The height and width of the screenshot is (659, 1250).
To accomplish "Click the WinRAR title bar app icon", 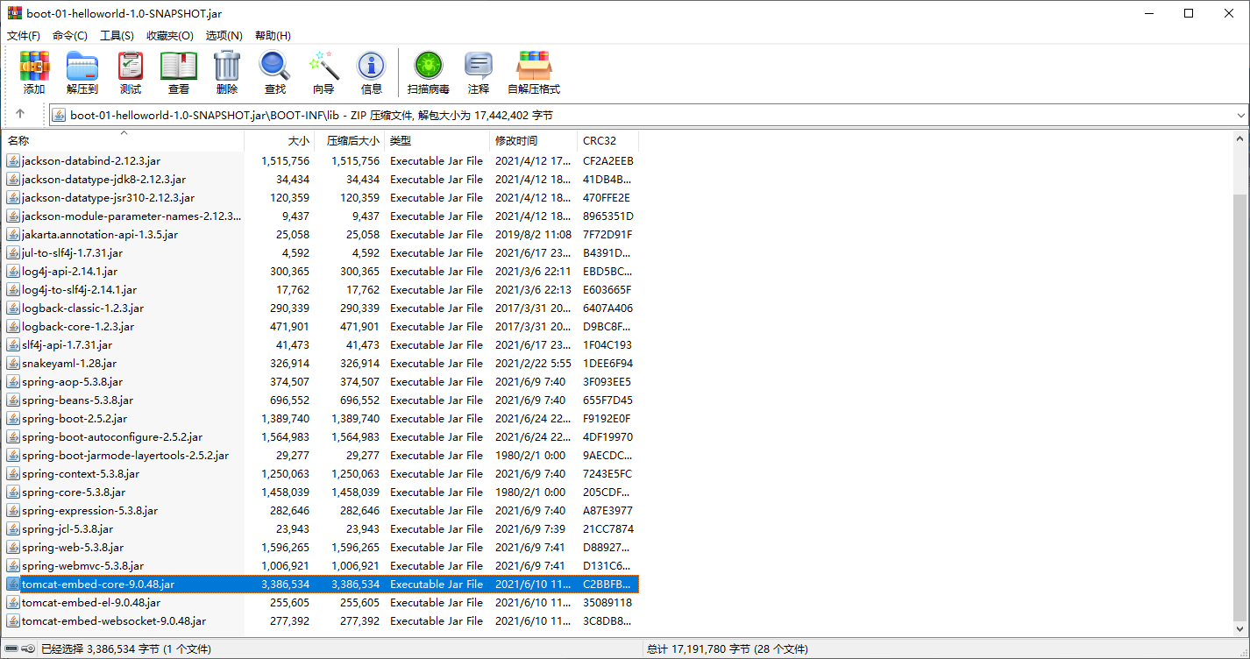I will (14, 13).
